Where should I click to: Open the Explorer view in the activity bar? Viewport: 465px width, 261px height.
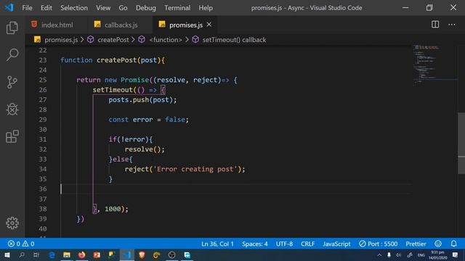coord(12,28)
